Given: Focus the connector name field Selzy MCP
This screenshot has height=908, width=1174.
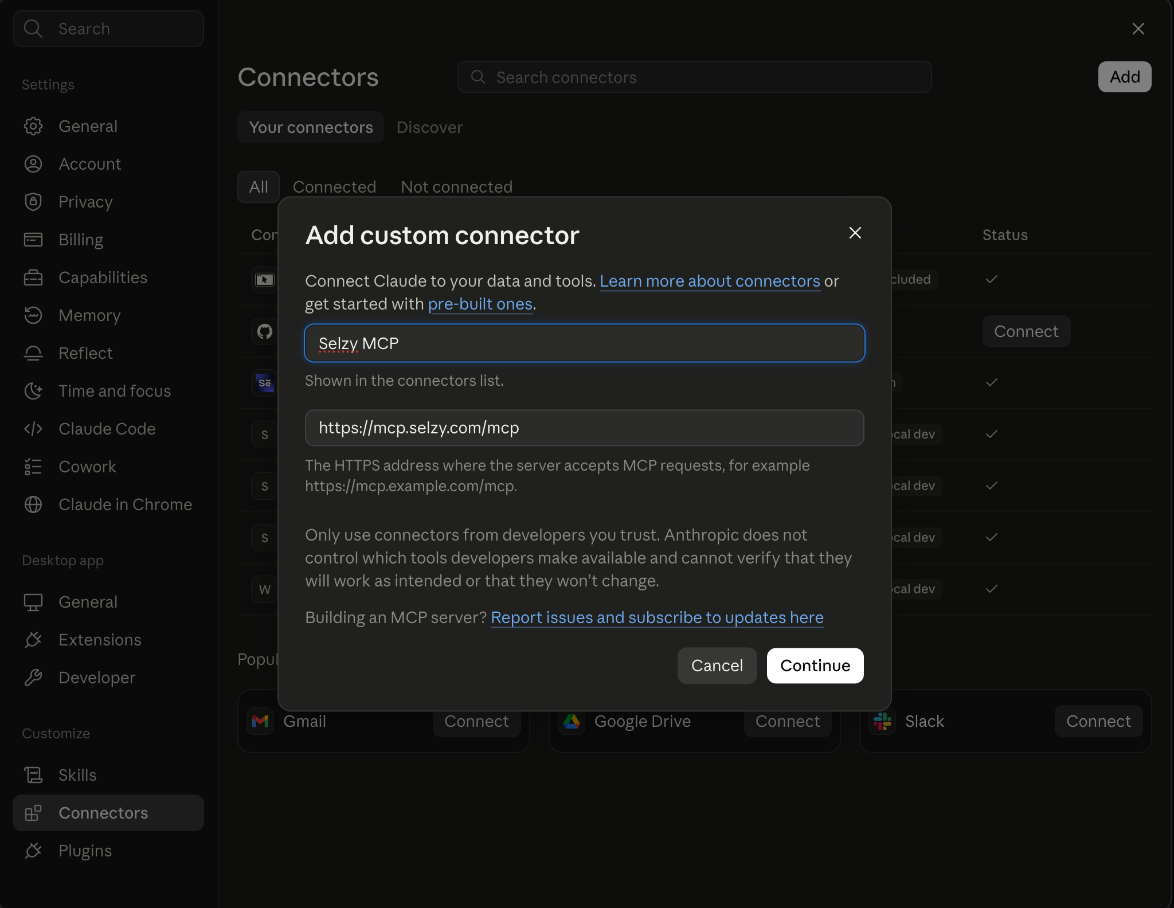Looking at the screenshot, I should [x=585, y=343].
